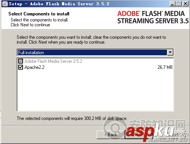This screenshot has height=144, width=190.
Task: Select the Adobe Flash Media Server 3.5.2 list entry
Action: pyautogui.click(x=53, y=61)
